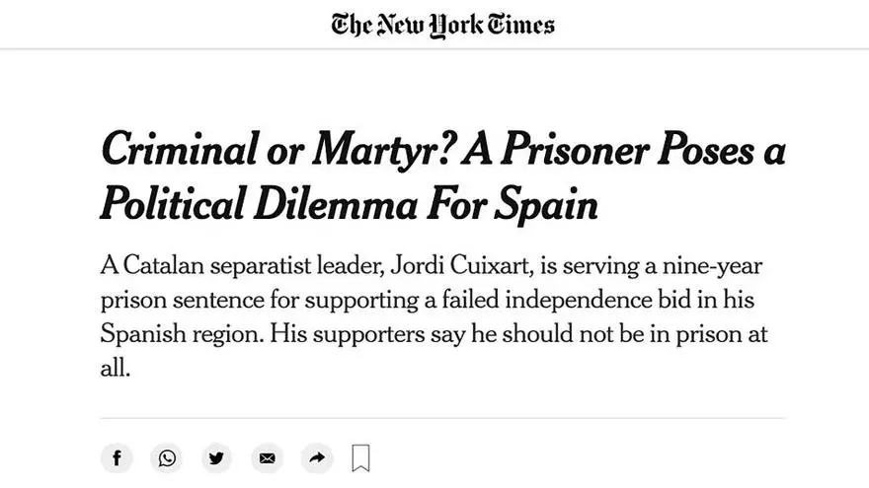
Task: Click the final word "all." of the summary
Action: pos(116,367)
